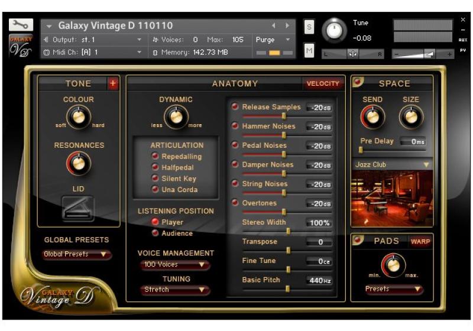This screenshot has width=473, height=331.
Task: Mute the instrument with M button
Action: 309,51
